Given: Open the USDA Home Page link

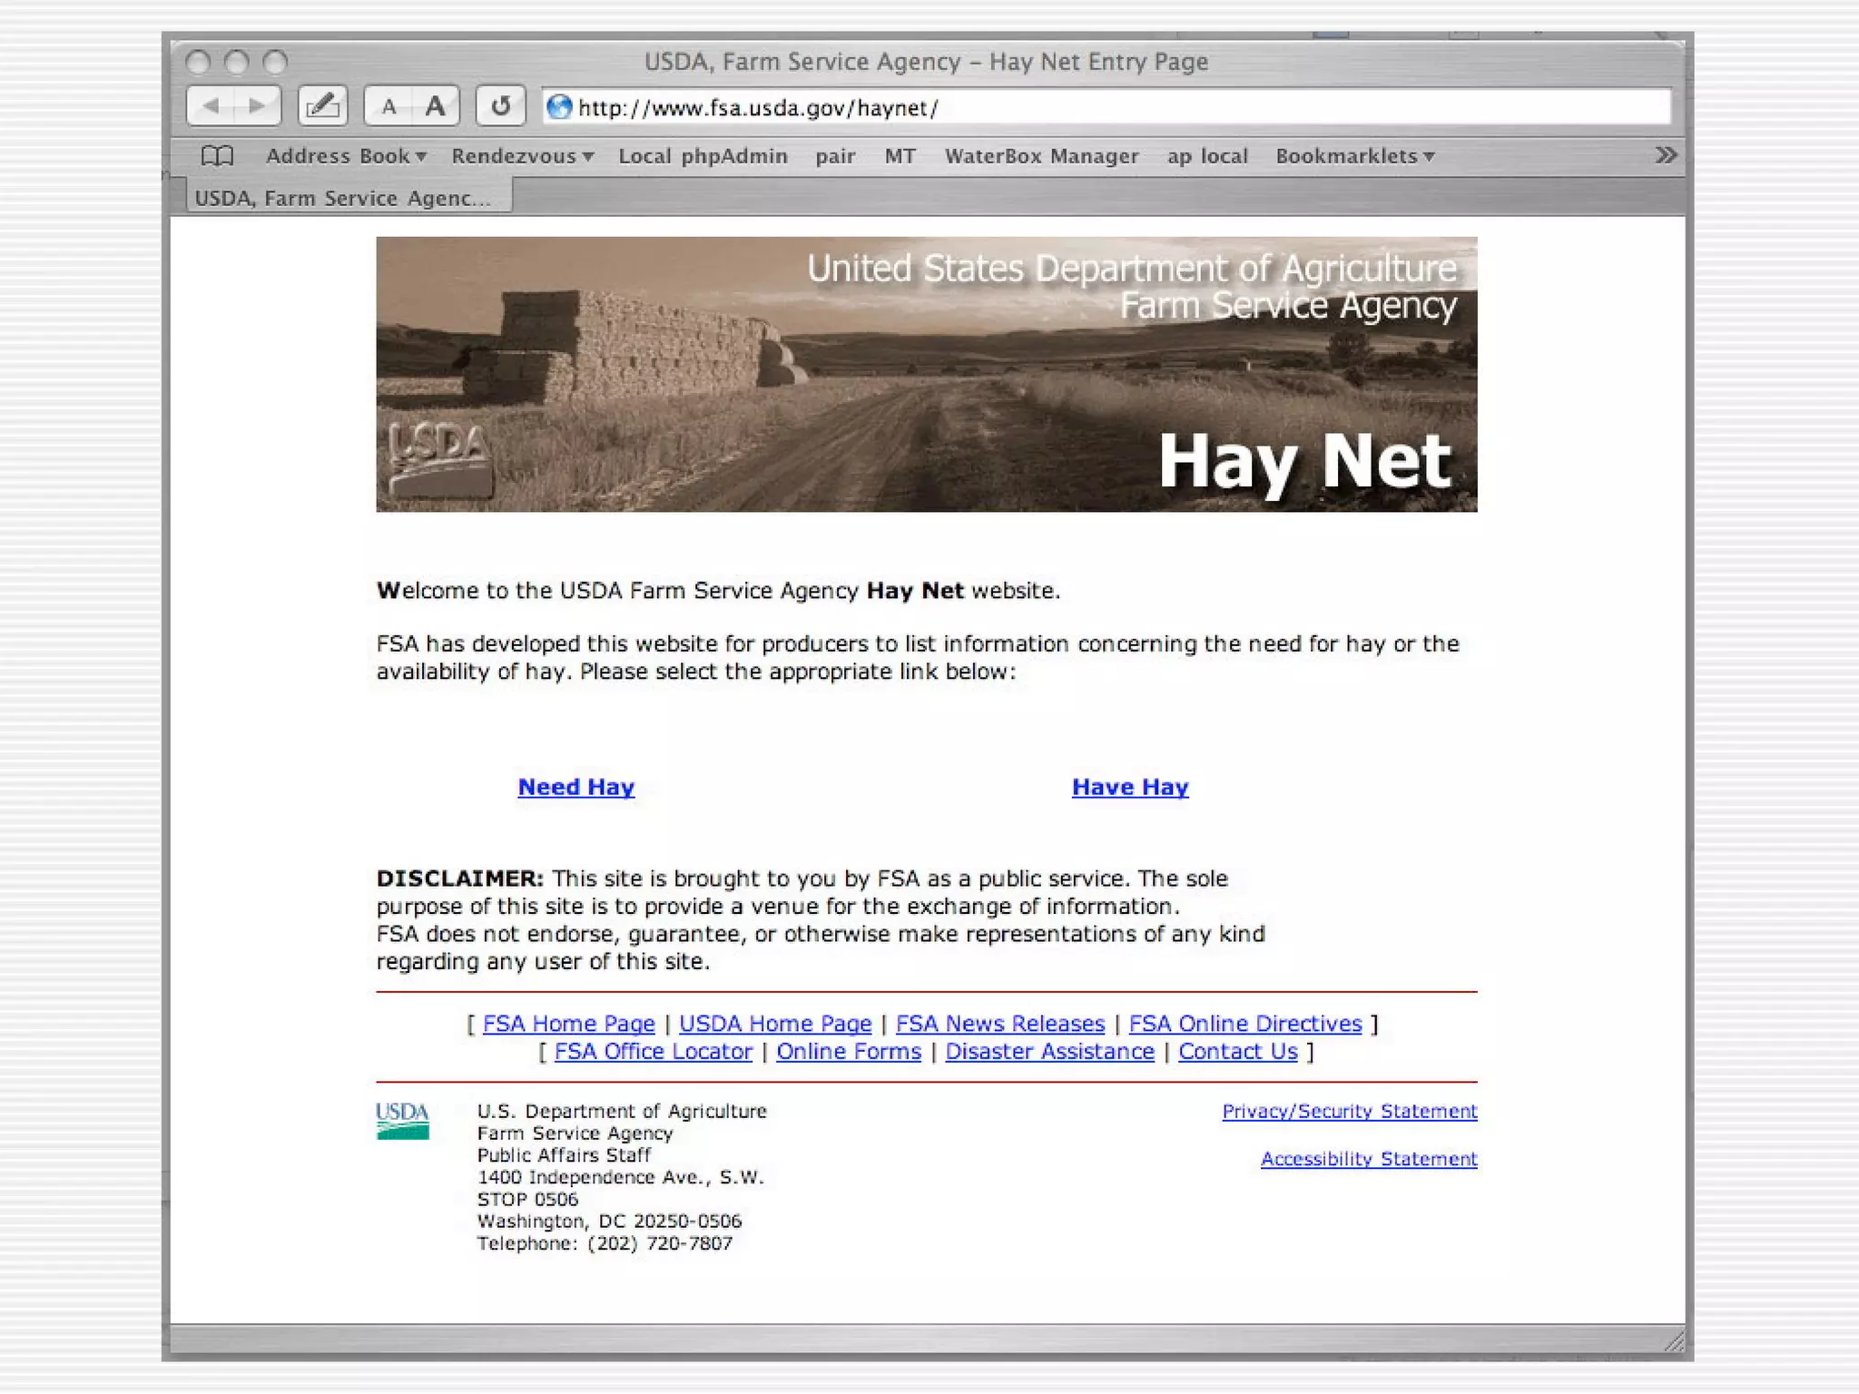Looking at the screenshot, I should pos(775,1024).
